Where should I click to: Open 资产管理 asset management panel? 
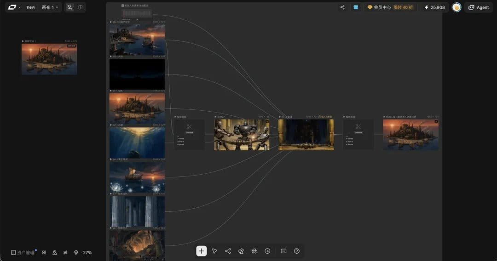(23, 252)
